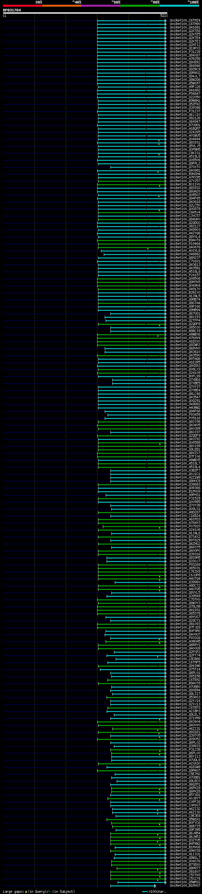Select UniRef100_Q6JJ10 hit name

point(185,115)
